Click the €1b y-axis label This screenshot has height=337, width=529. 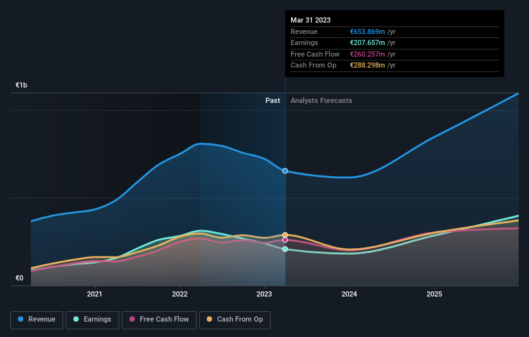[21, 85]
